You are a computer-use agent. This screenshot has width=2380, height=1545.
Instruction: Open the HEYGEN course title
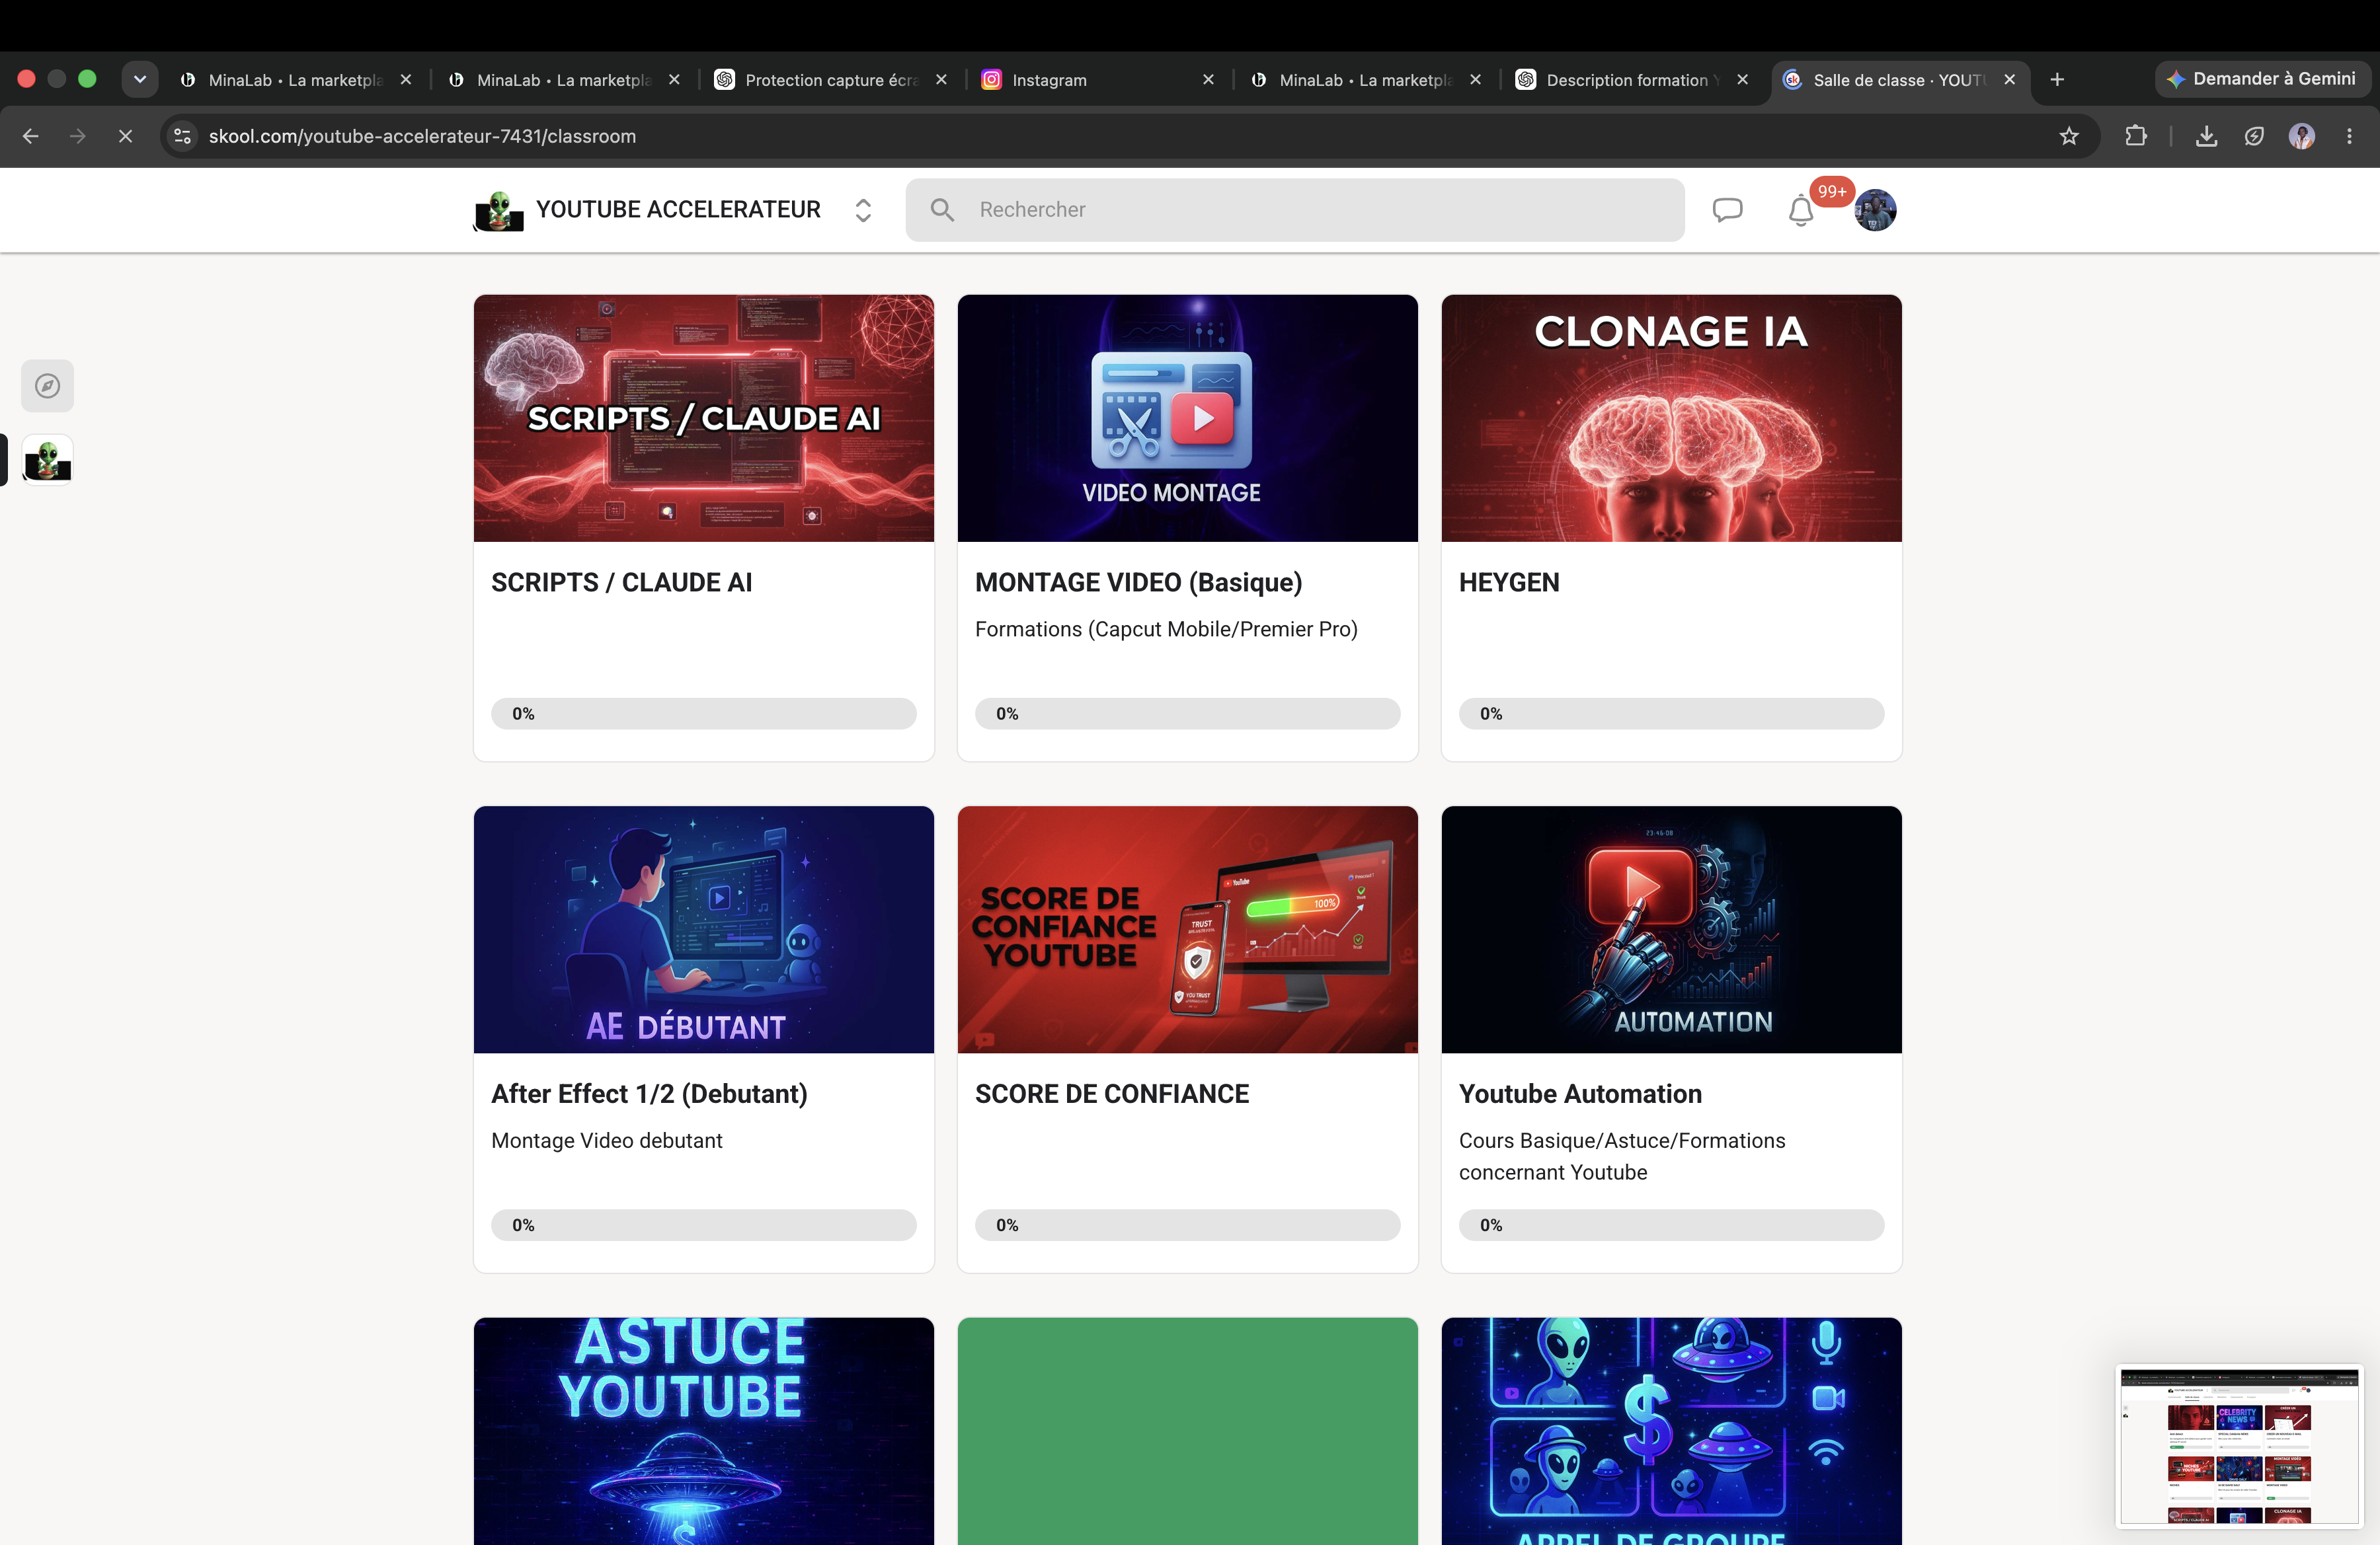(1509, 583)
